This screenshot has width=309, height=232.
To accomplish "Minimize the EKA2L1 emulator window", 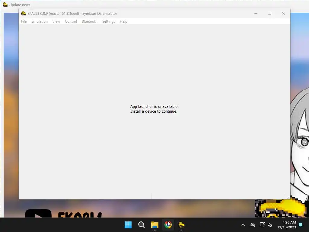I will [x=256, y=13].
